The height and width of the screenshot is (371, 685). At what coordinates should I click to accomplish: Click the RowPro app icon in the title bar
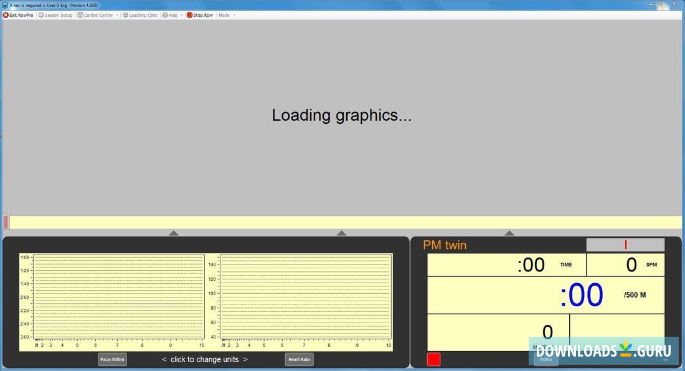(x=5, y=5)
